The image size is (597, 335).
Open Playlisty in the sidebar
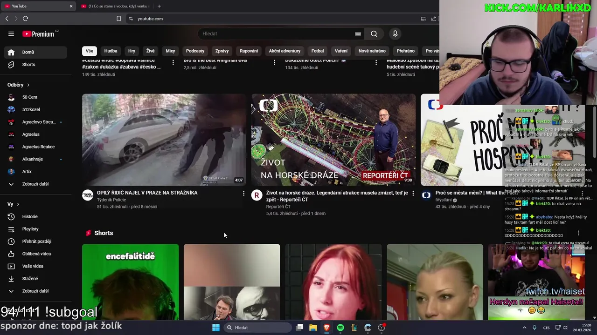tap(35, 229)
